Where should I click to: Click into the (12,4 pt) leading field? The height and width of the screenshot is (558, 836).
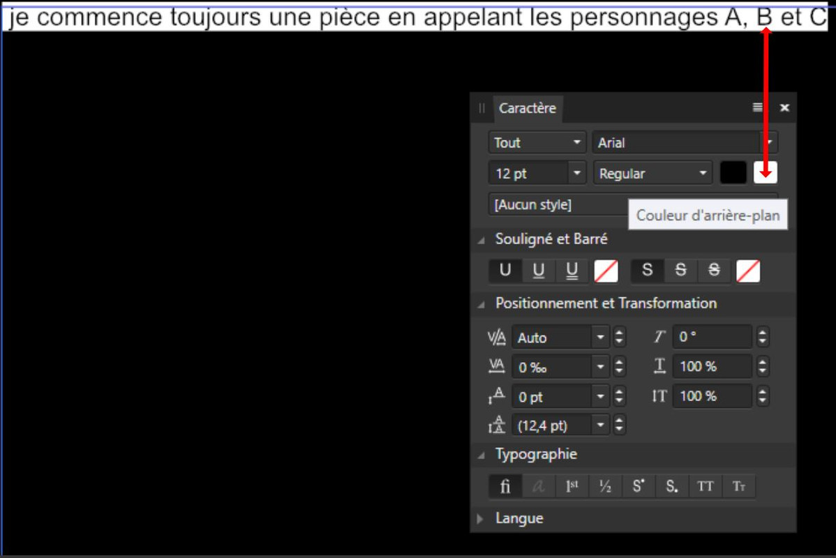(552, 425)
